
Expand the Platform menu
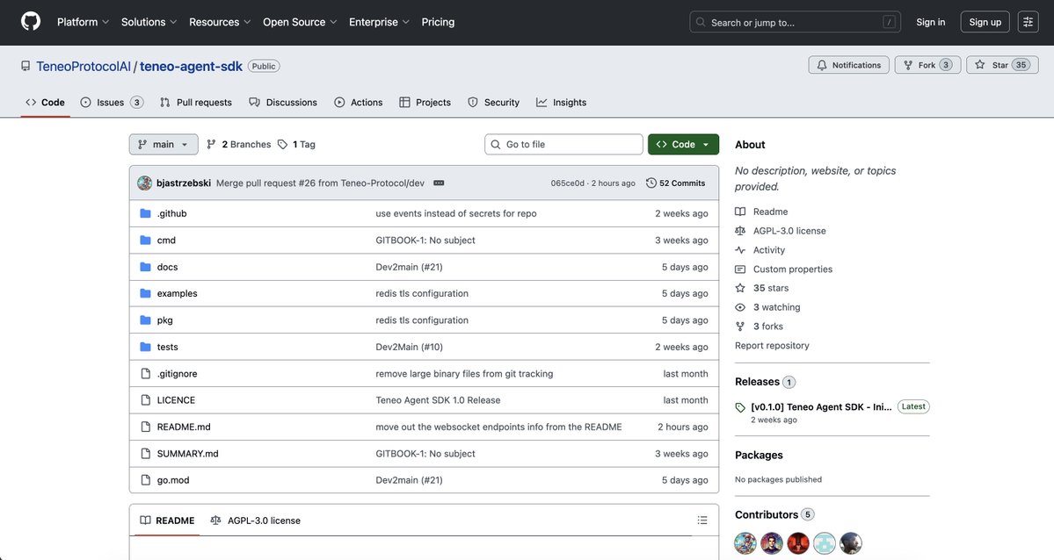click(x=83, y=22)
